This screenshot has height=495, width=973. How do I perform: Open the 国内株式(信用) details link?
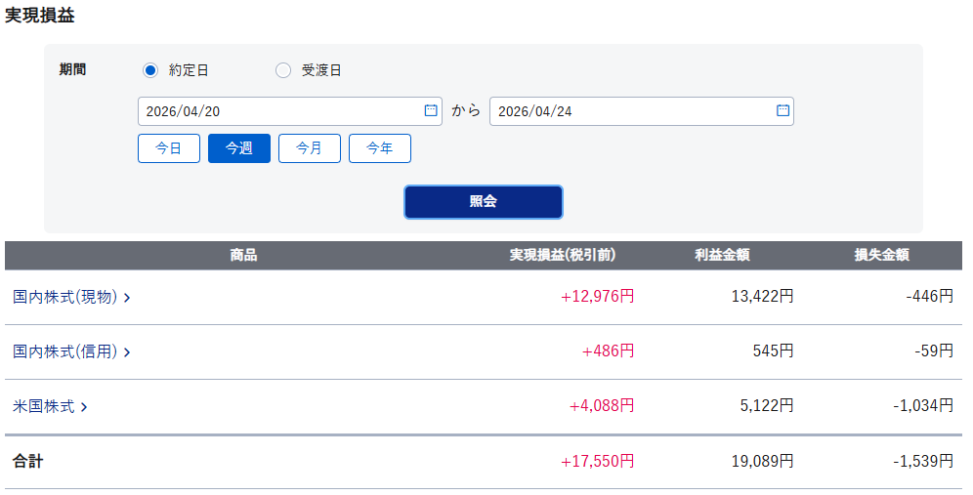pos(64,351)
